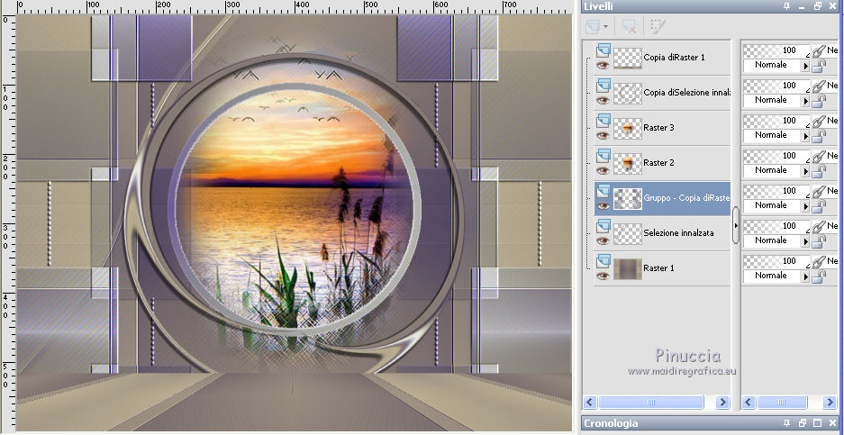Select the Copia diRaster 1 layer
Viewport: 844px width, 435px height.
coord(662,57)
